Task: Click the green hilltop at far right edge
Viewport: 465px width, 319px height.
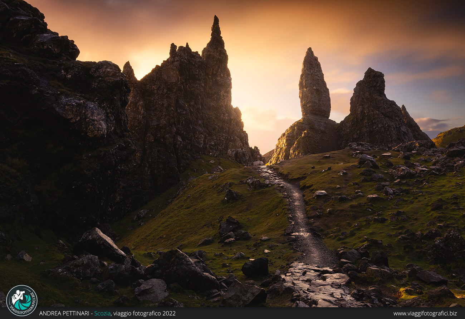Action: (x=451, y=136)
